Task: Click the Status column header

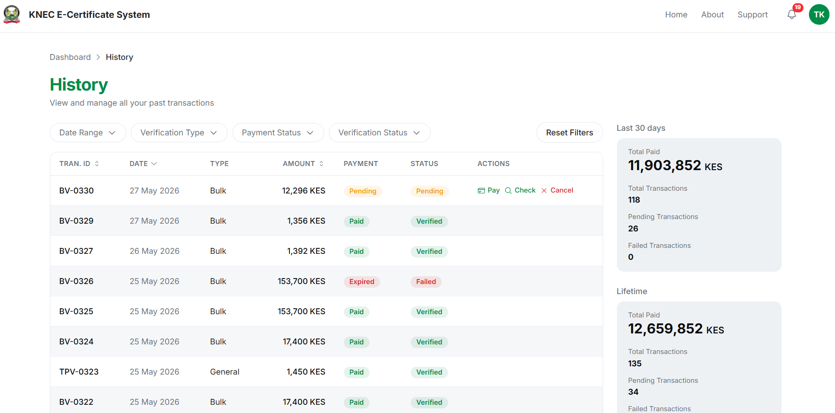Action: click(x=424, y=164)
